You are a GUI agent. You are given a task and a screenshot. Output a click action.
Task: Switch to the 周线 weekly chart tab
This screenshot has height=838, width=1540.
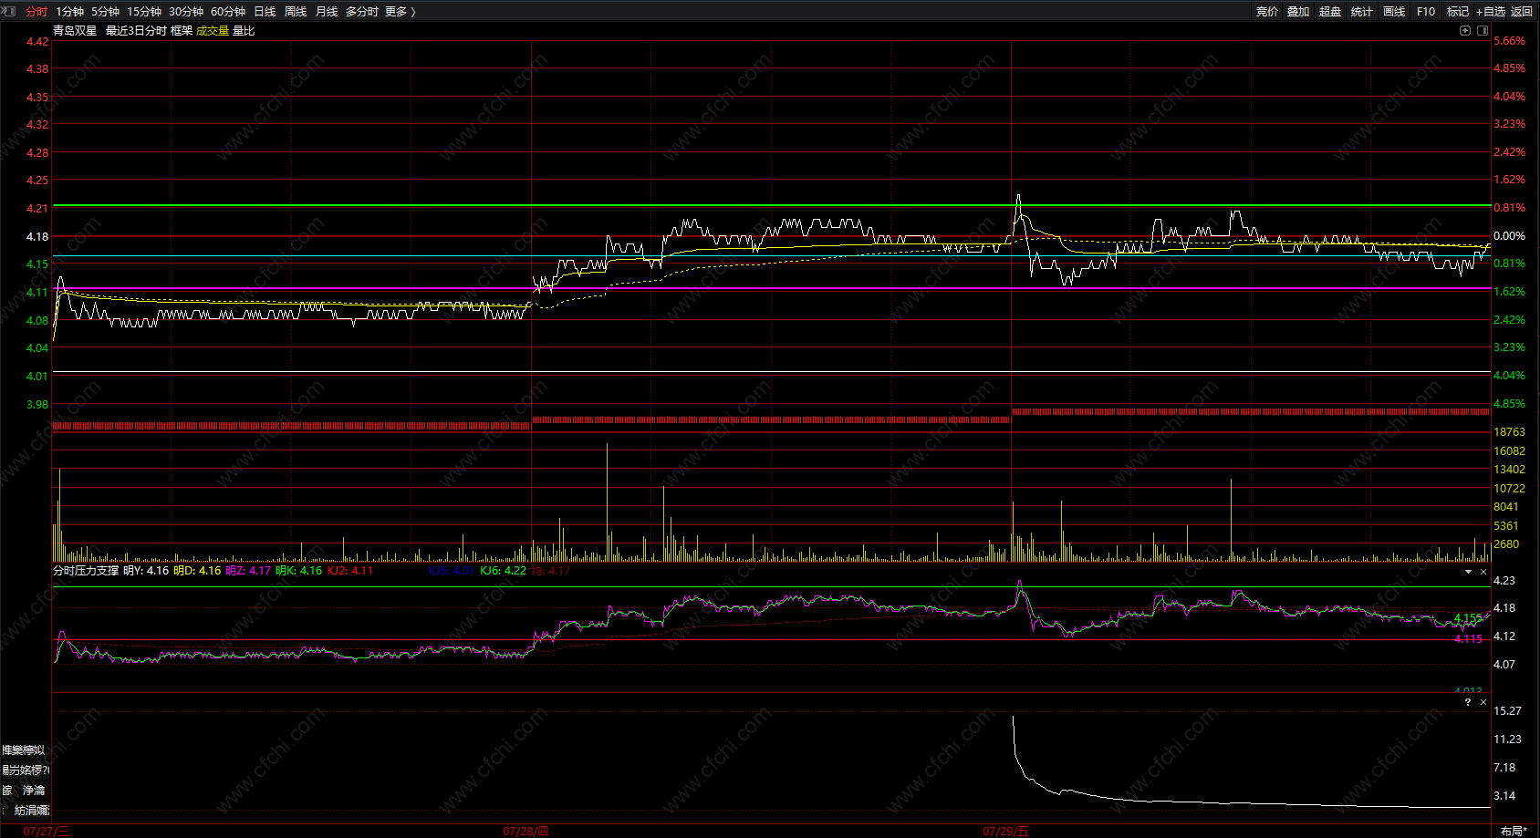(296, 11)
